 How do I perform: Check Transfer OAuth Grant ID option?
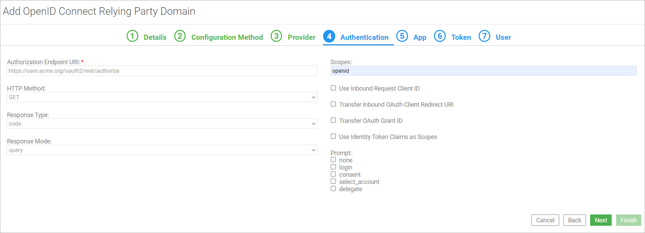tap(333, 120)
